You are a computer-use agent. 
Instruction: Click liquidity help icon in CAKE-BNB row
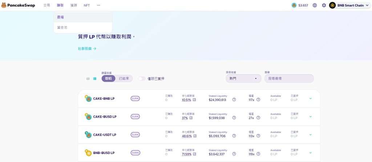(234, 100)
